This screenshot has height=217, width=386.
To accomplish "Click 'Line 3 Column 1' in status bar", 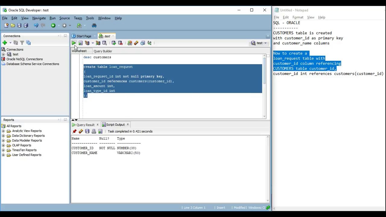I will [x=195, y=208].
